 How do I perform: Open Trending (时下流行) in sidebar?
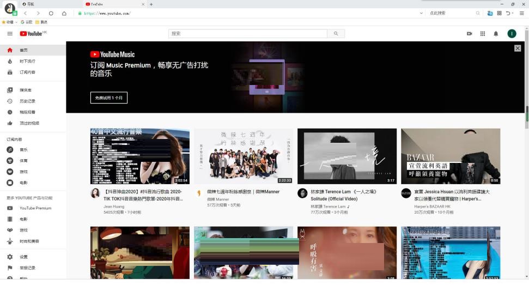tap(33, 61)
